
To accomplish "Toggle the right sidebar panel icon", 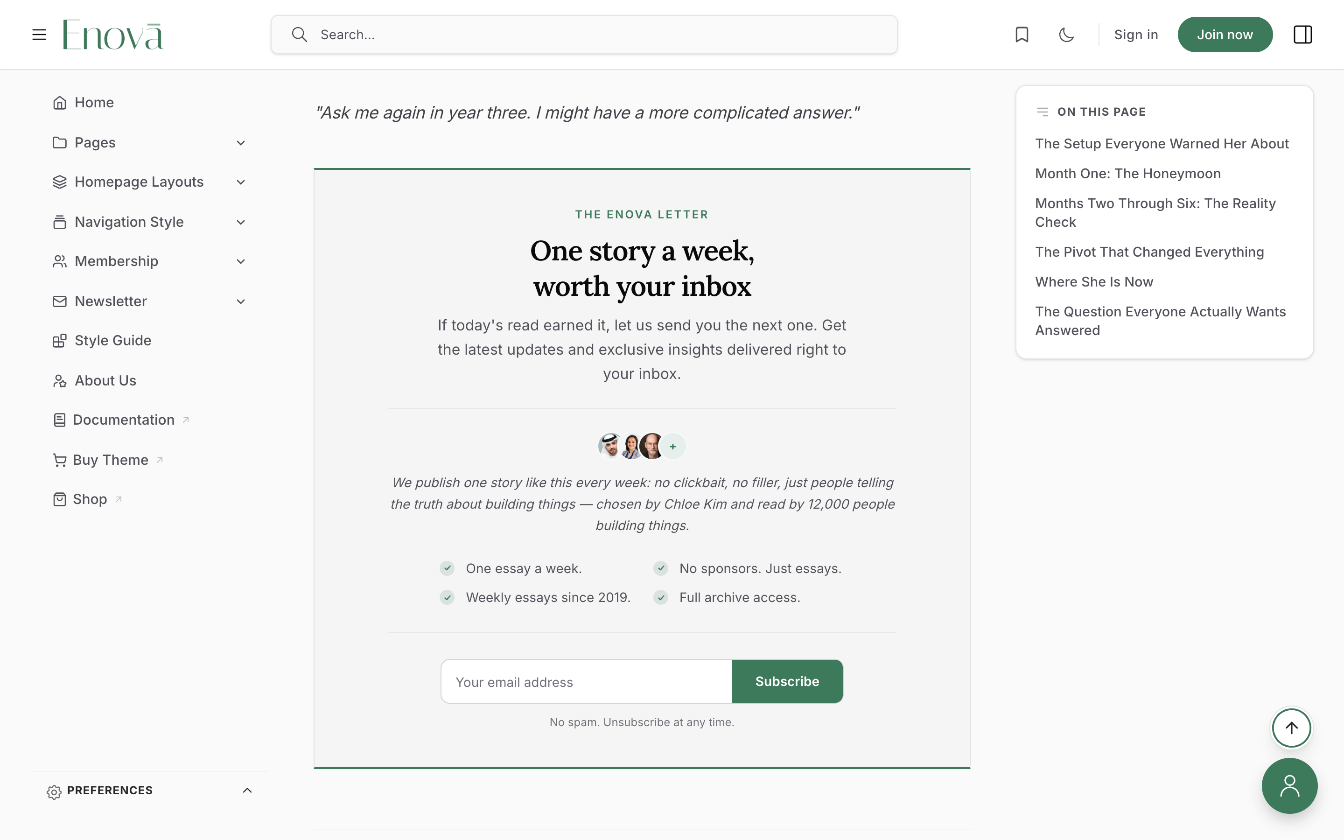I will (1302, 35).
